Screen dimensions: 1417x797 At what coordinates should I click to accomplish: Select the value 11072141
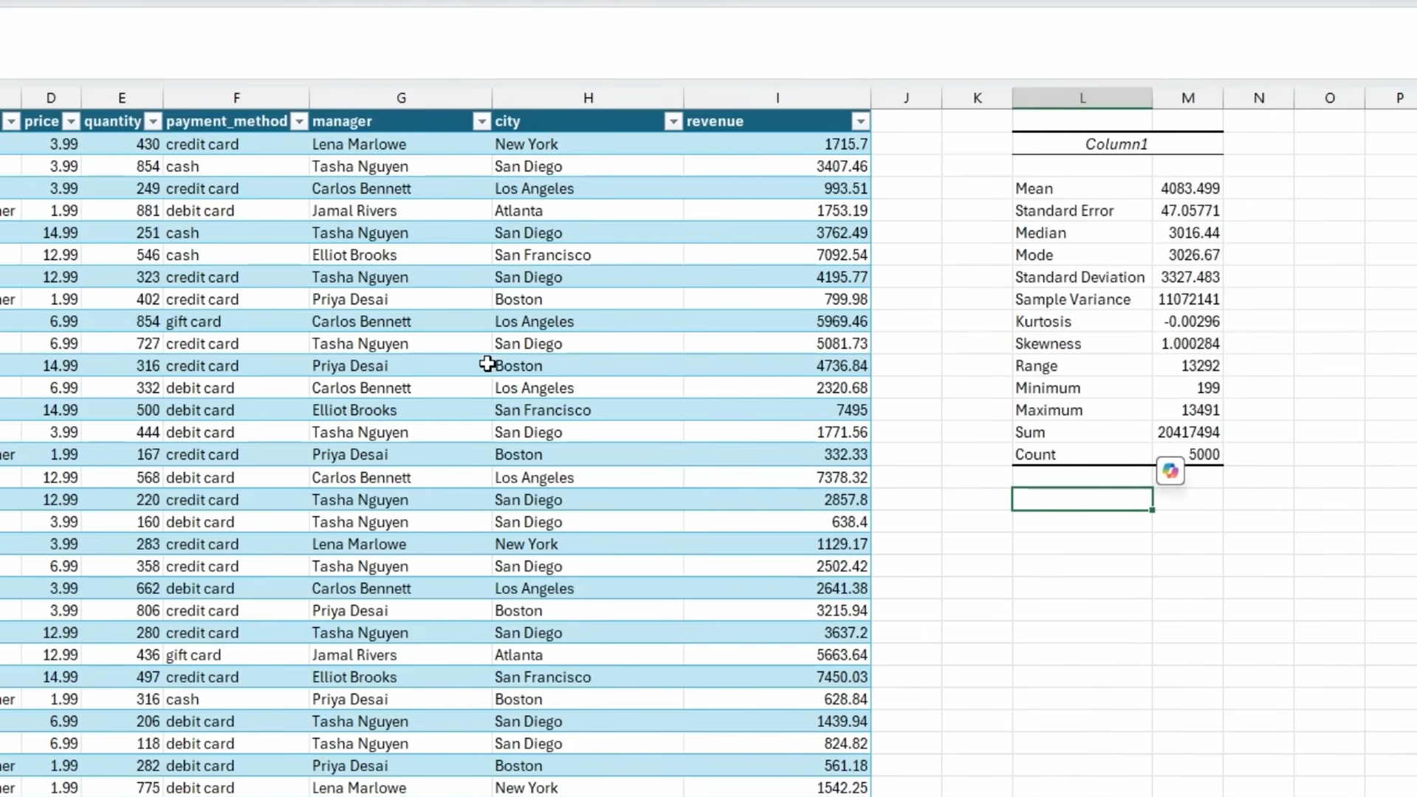click(x=1188, y=299)
